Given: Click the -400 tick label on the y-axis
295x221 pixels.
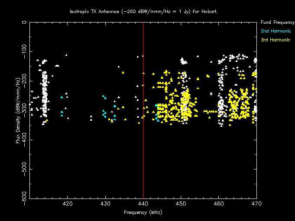Looking at the screenshot, I should pyautogui.click(x=25, y=139).
